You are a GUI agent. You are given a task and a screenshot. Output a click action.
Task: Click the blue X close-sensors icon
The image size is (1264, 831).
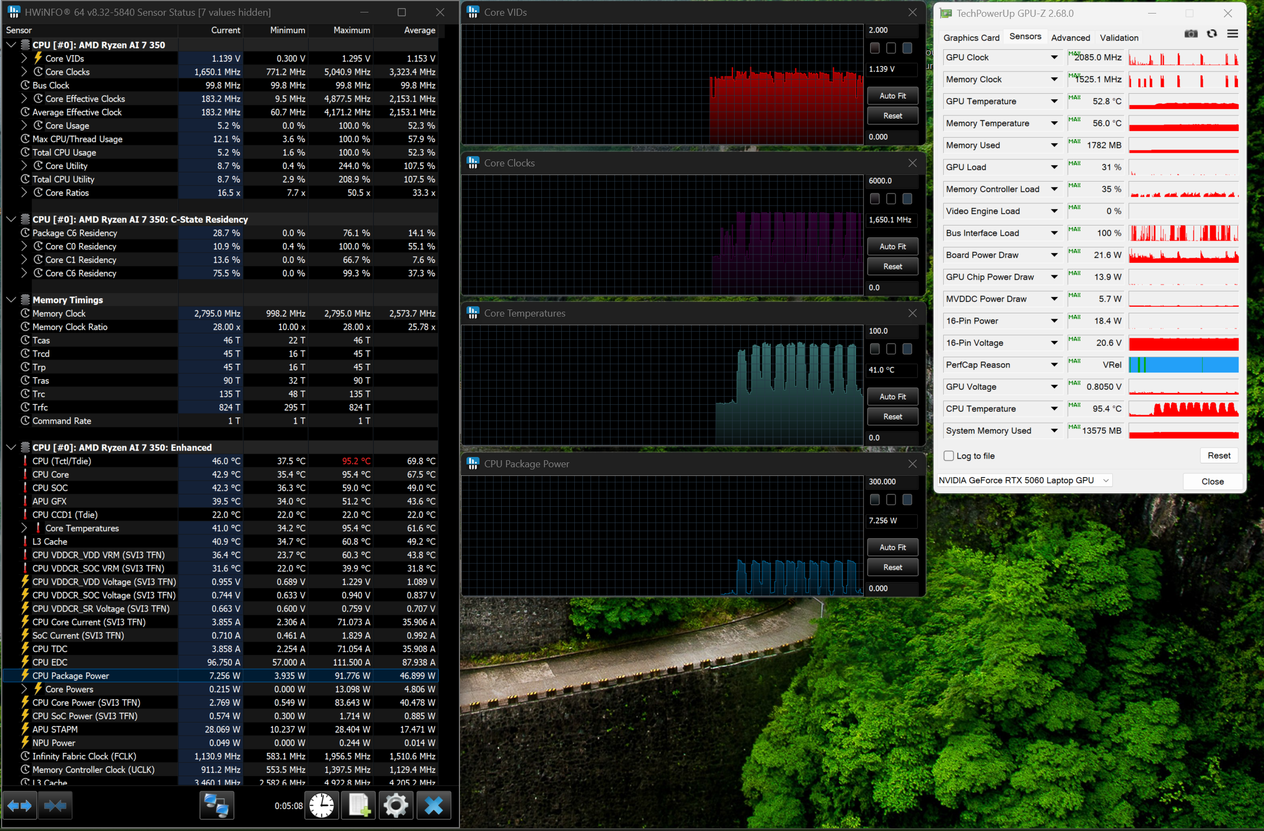[433, 806]
